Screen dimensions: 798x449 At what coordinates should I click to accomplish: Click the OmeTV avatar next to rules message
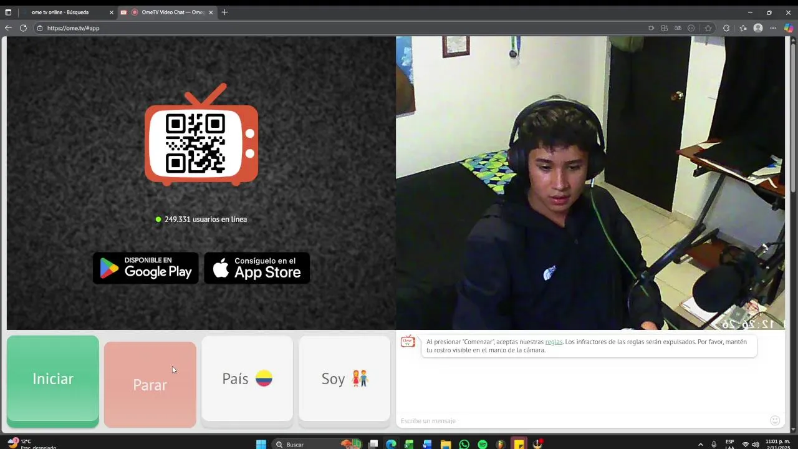[408, 342]
